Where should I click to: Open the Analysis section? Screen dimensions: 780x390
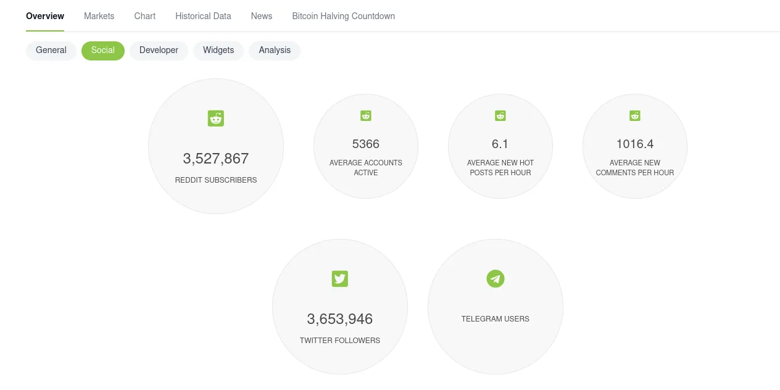click(275, 51)
